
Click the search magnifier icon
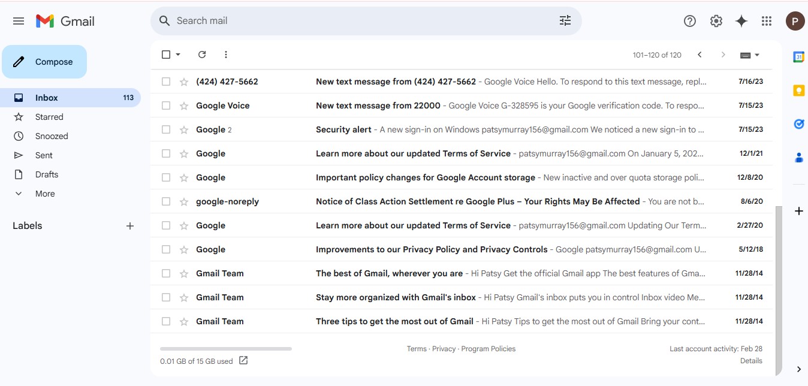pyautogui.click(x=165, y=21)
